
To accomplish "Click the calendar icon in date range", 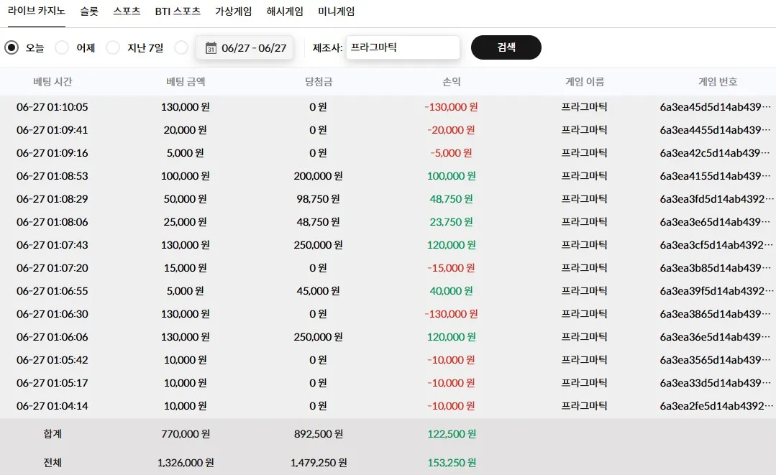I will 211,48.
